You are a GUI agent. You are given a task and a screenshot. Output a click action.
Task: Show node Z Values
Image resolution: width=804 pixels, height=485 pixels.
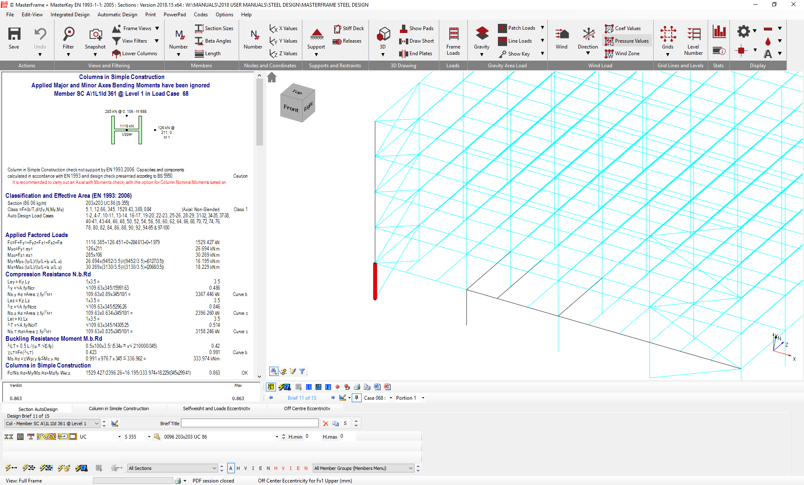pyautogui.click(x=283, y=54)
